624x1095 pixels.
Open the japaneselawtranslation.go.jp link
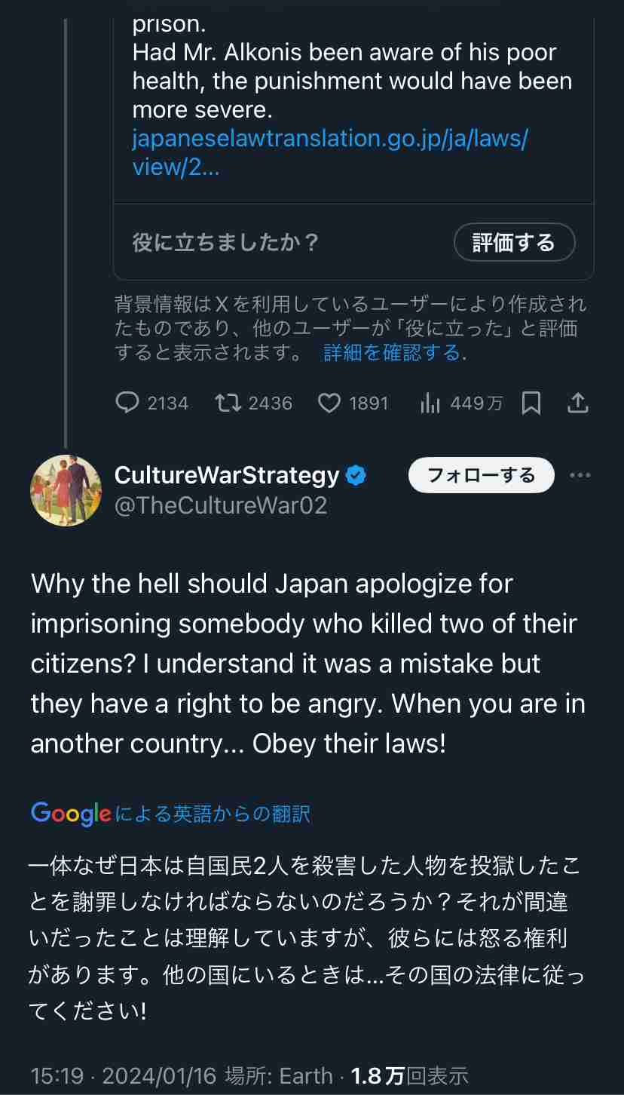click(x=330, y=152)
